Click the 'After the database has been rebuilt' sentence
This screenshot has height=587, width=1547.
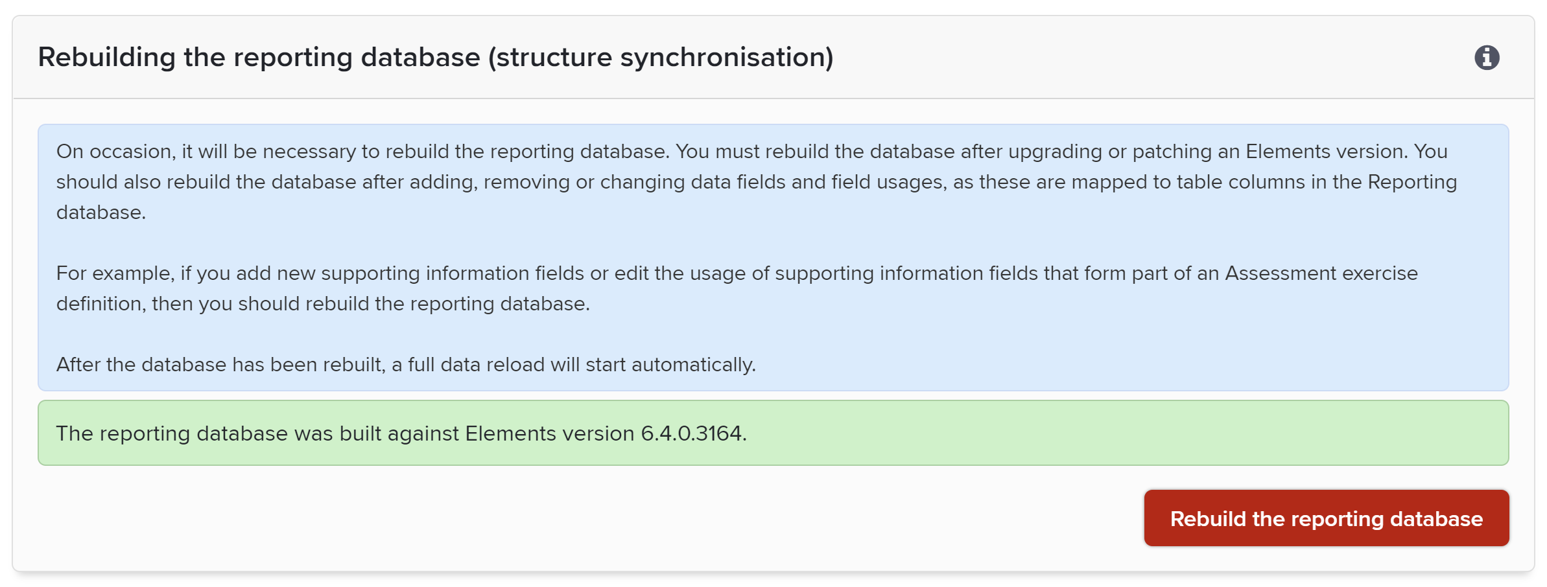406,365
